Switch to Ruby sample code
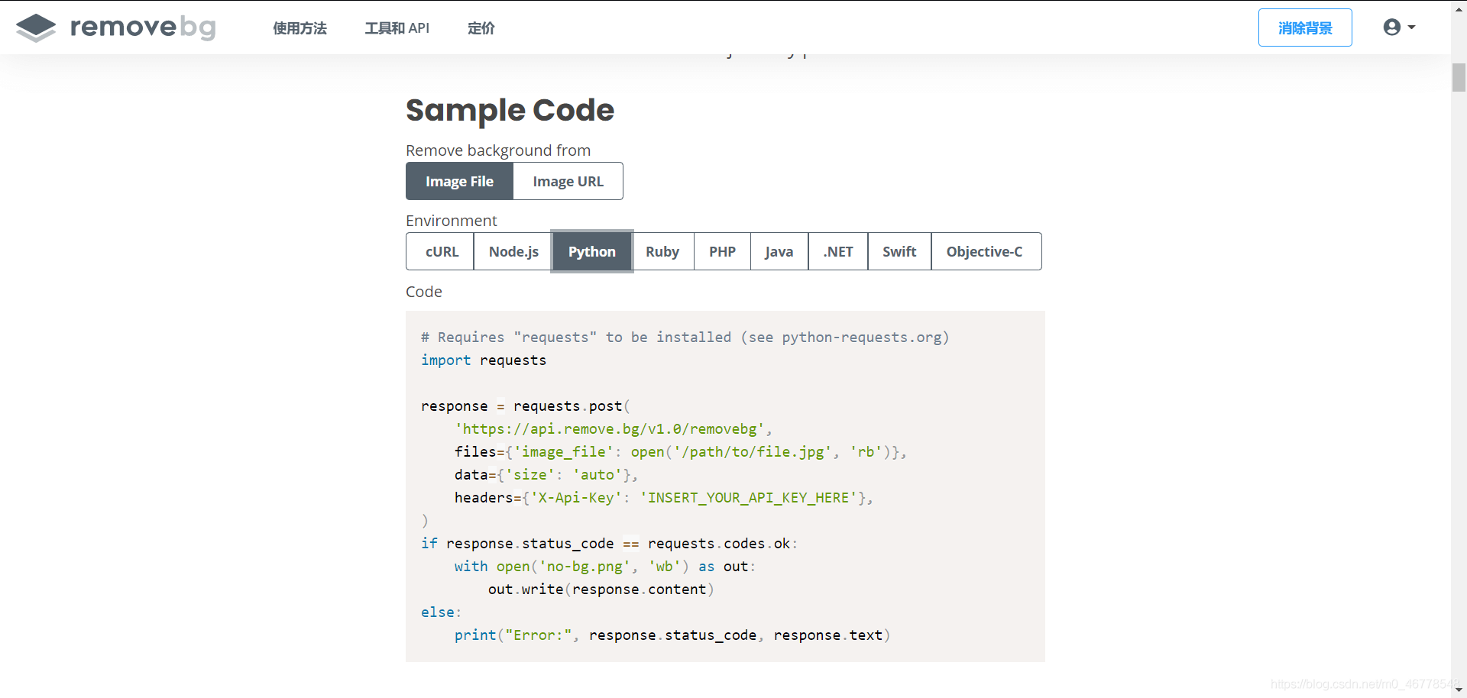This screenshot has height=698, width=1467. pyautogui.click(x=662, y=252)
